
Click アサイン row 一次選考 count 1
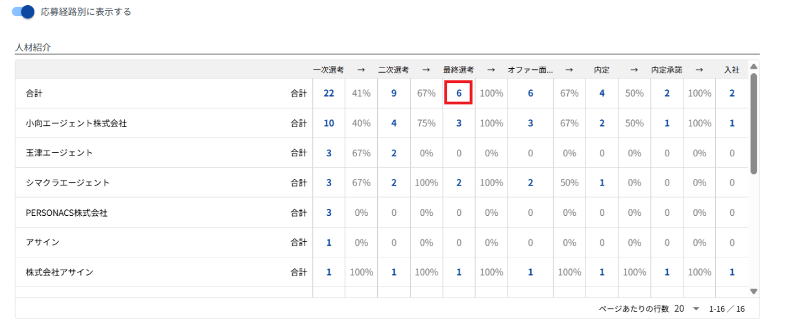328,242
